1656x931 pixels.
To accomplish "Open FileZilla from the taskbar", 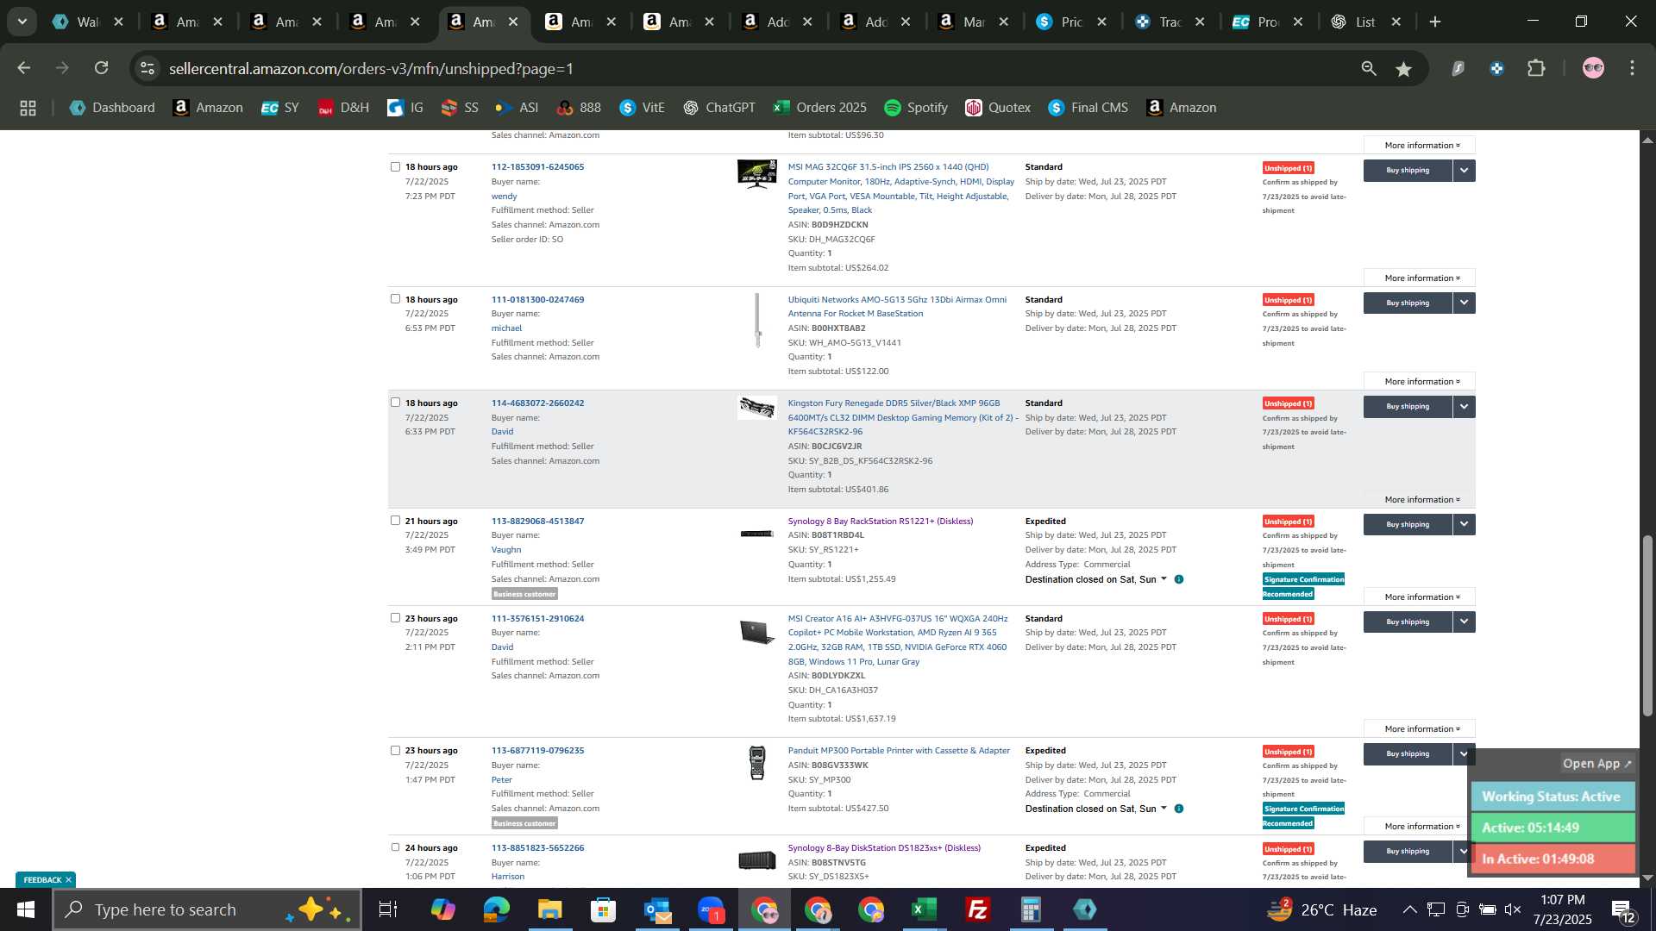I will pos(977,909).
